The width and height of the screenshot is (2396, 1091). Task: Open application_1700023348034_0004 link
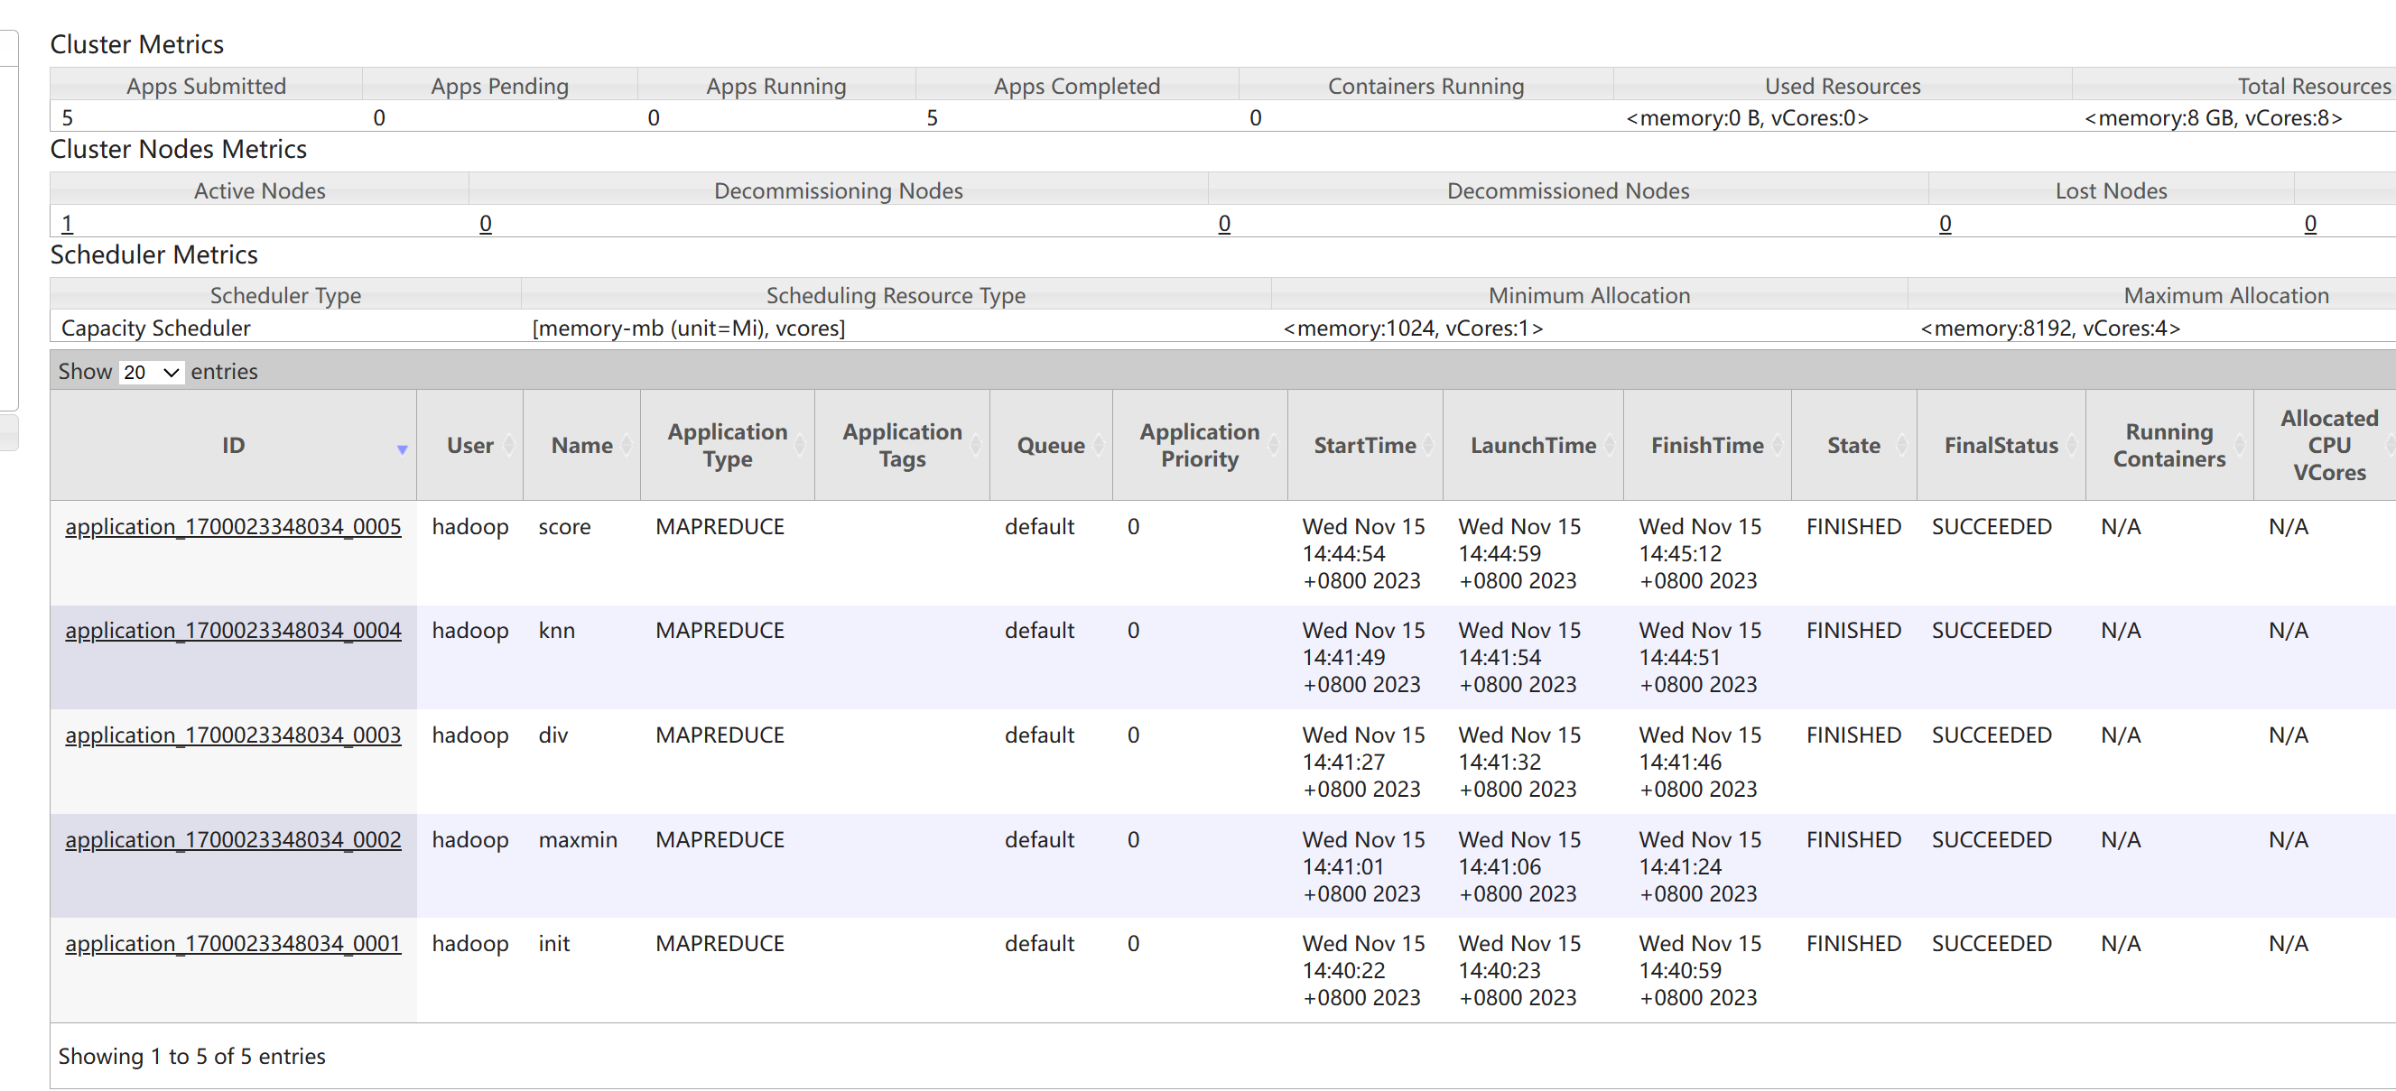point(233,631)
